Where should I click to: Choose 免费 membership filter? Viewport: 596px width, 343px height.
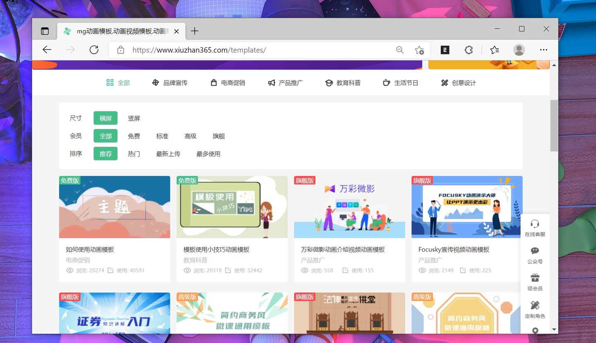134,136
